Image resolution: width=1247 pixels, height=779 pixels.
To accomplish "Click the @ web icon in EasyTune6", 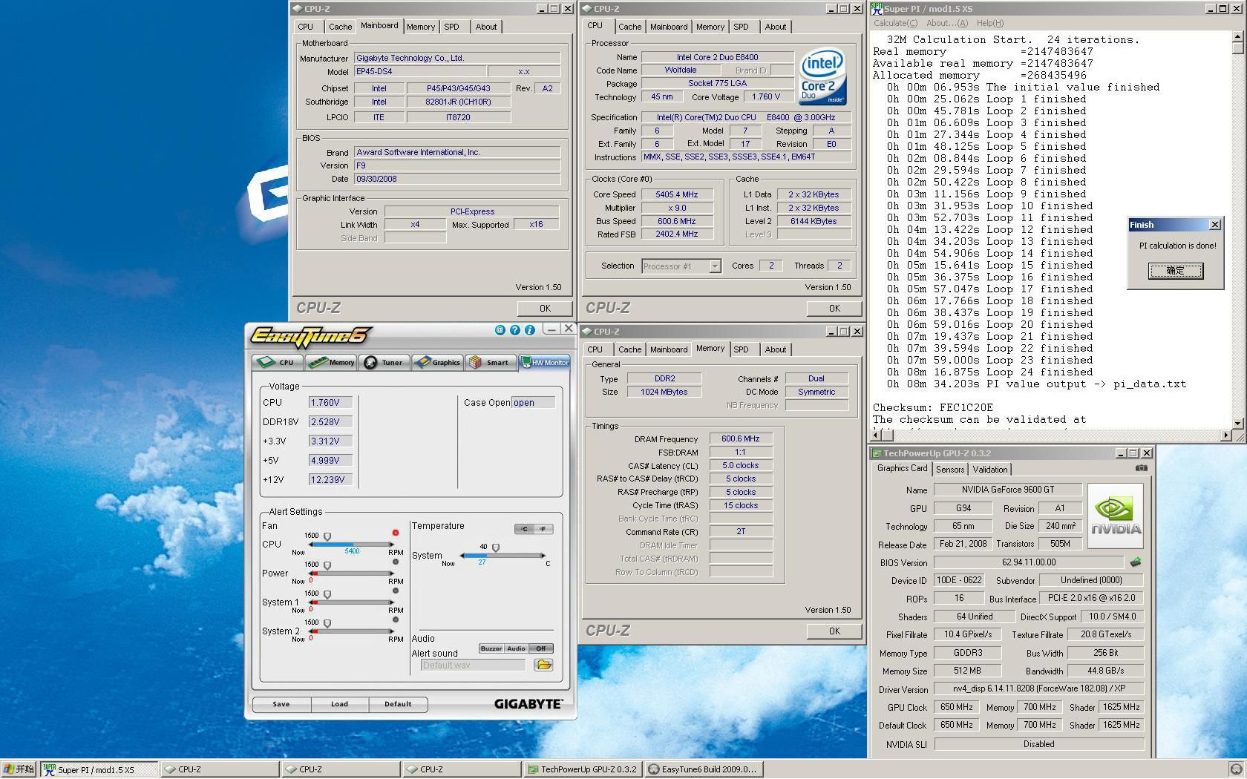I will 500,330.
